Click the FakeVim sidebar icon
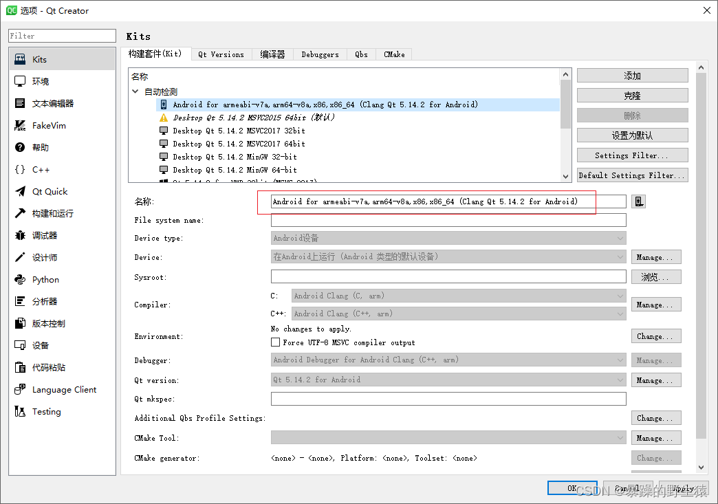Image resolution: width=718 pixels, height=504 pixels. coord(19,124)
